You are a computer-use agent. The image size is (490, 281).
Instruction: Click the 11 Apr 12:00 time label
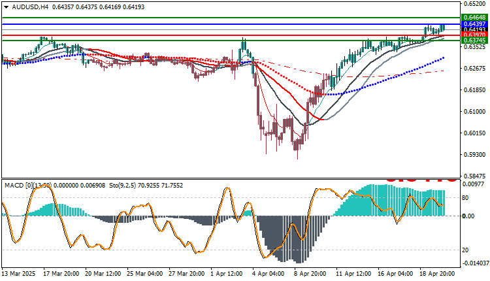coord(353,274)
